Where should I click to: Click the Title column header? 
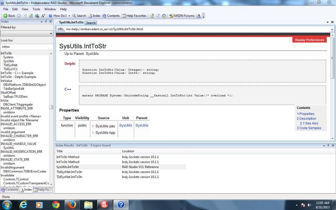(88, 151)
